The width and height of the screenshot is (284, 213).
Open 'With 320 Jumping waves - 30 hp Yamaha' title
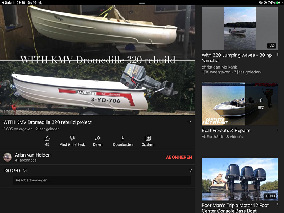click(x=236, y=58)
